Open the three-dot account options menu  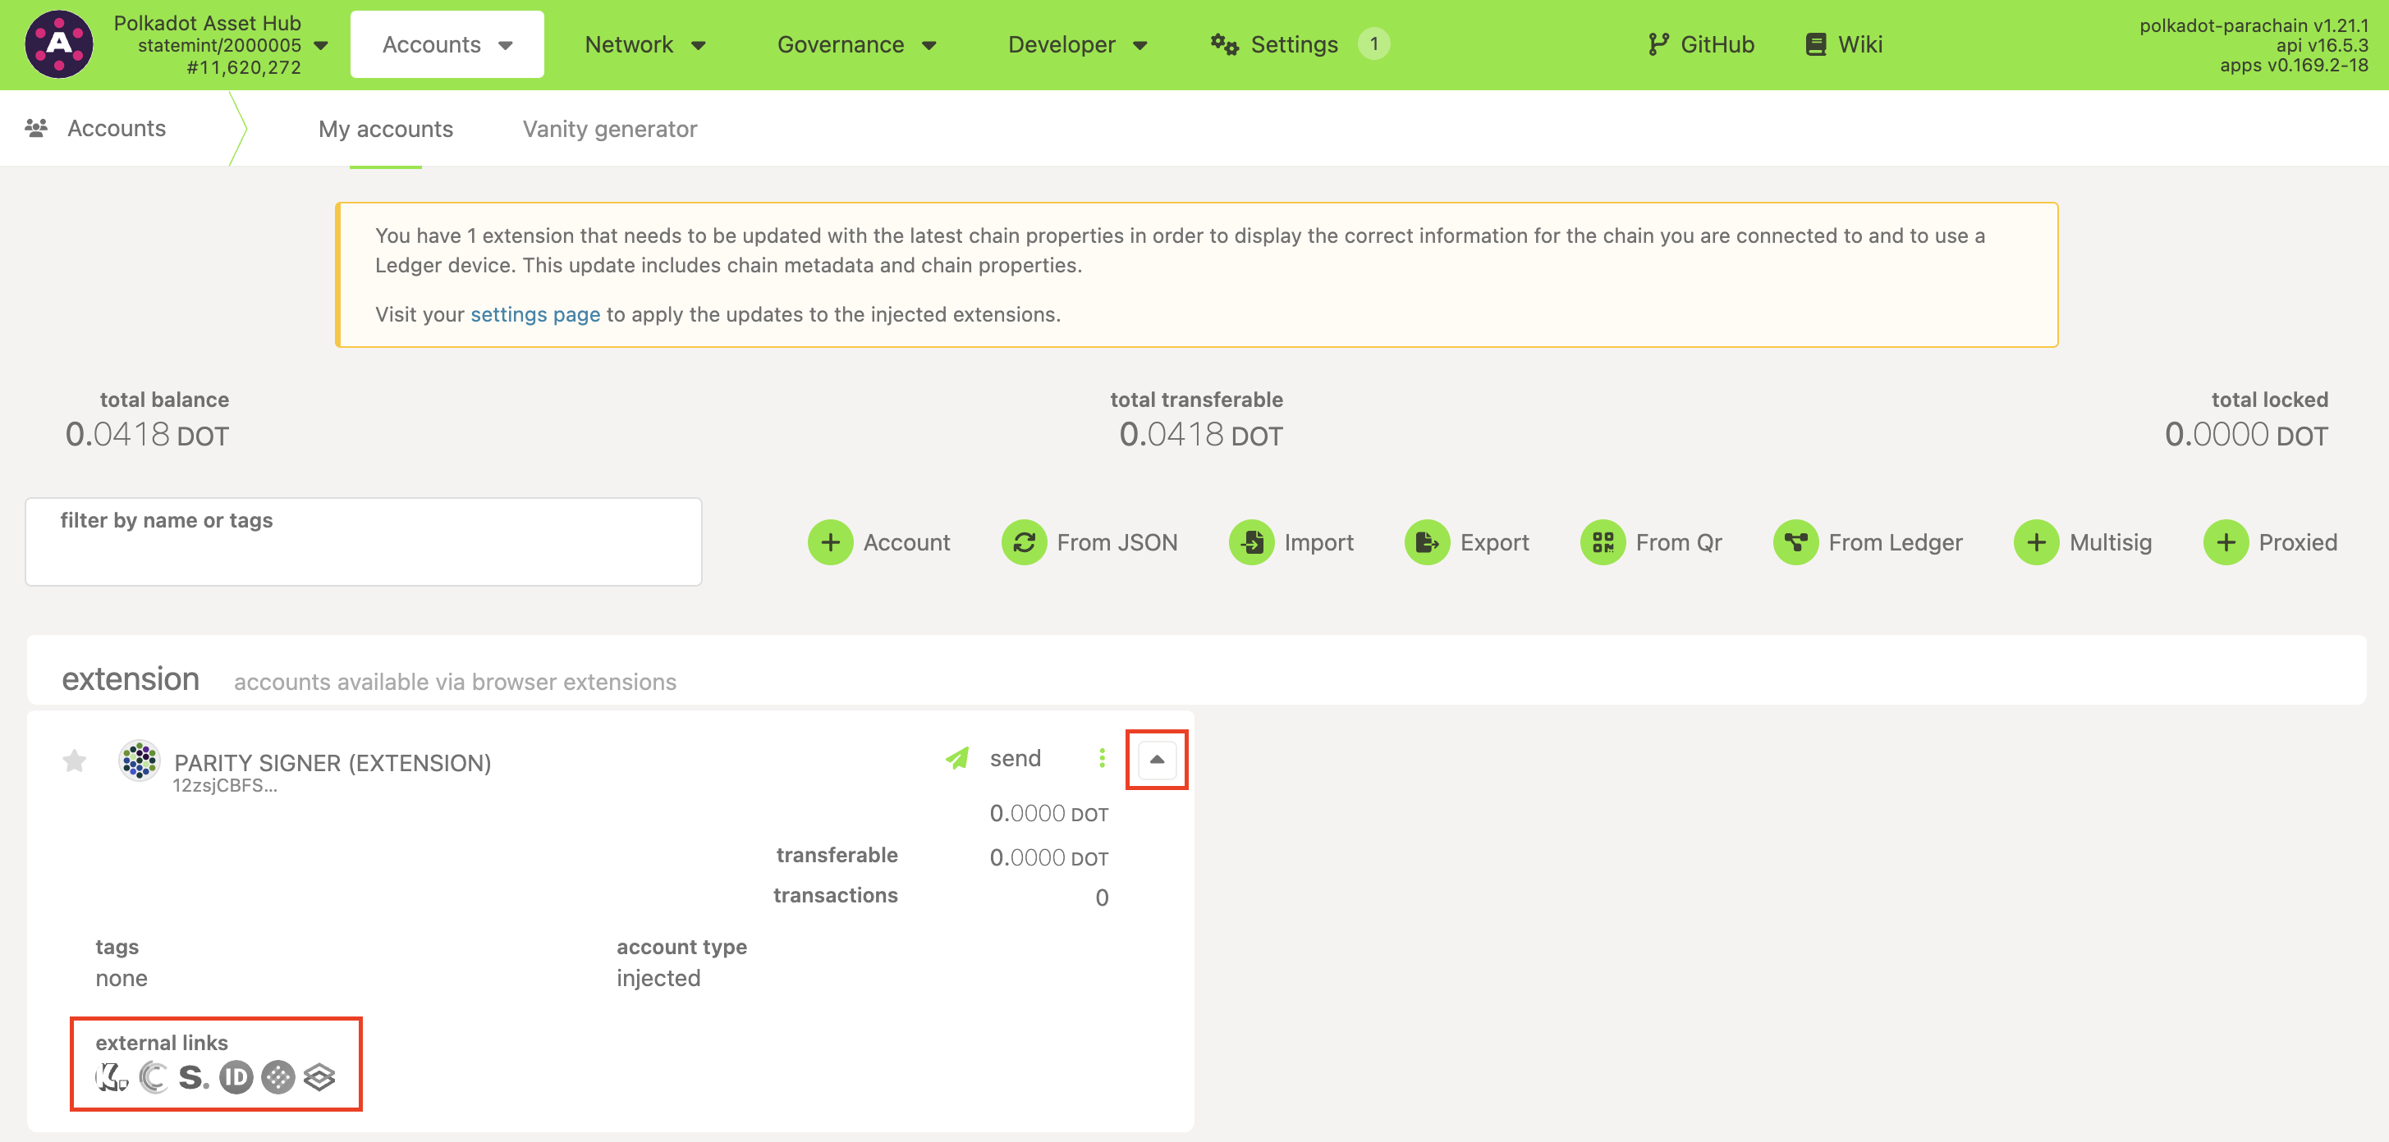click(x=1102, y=758)
